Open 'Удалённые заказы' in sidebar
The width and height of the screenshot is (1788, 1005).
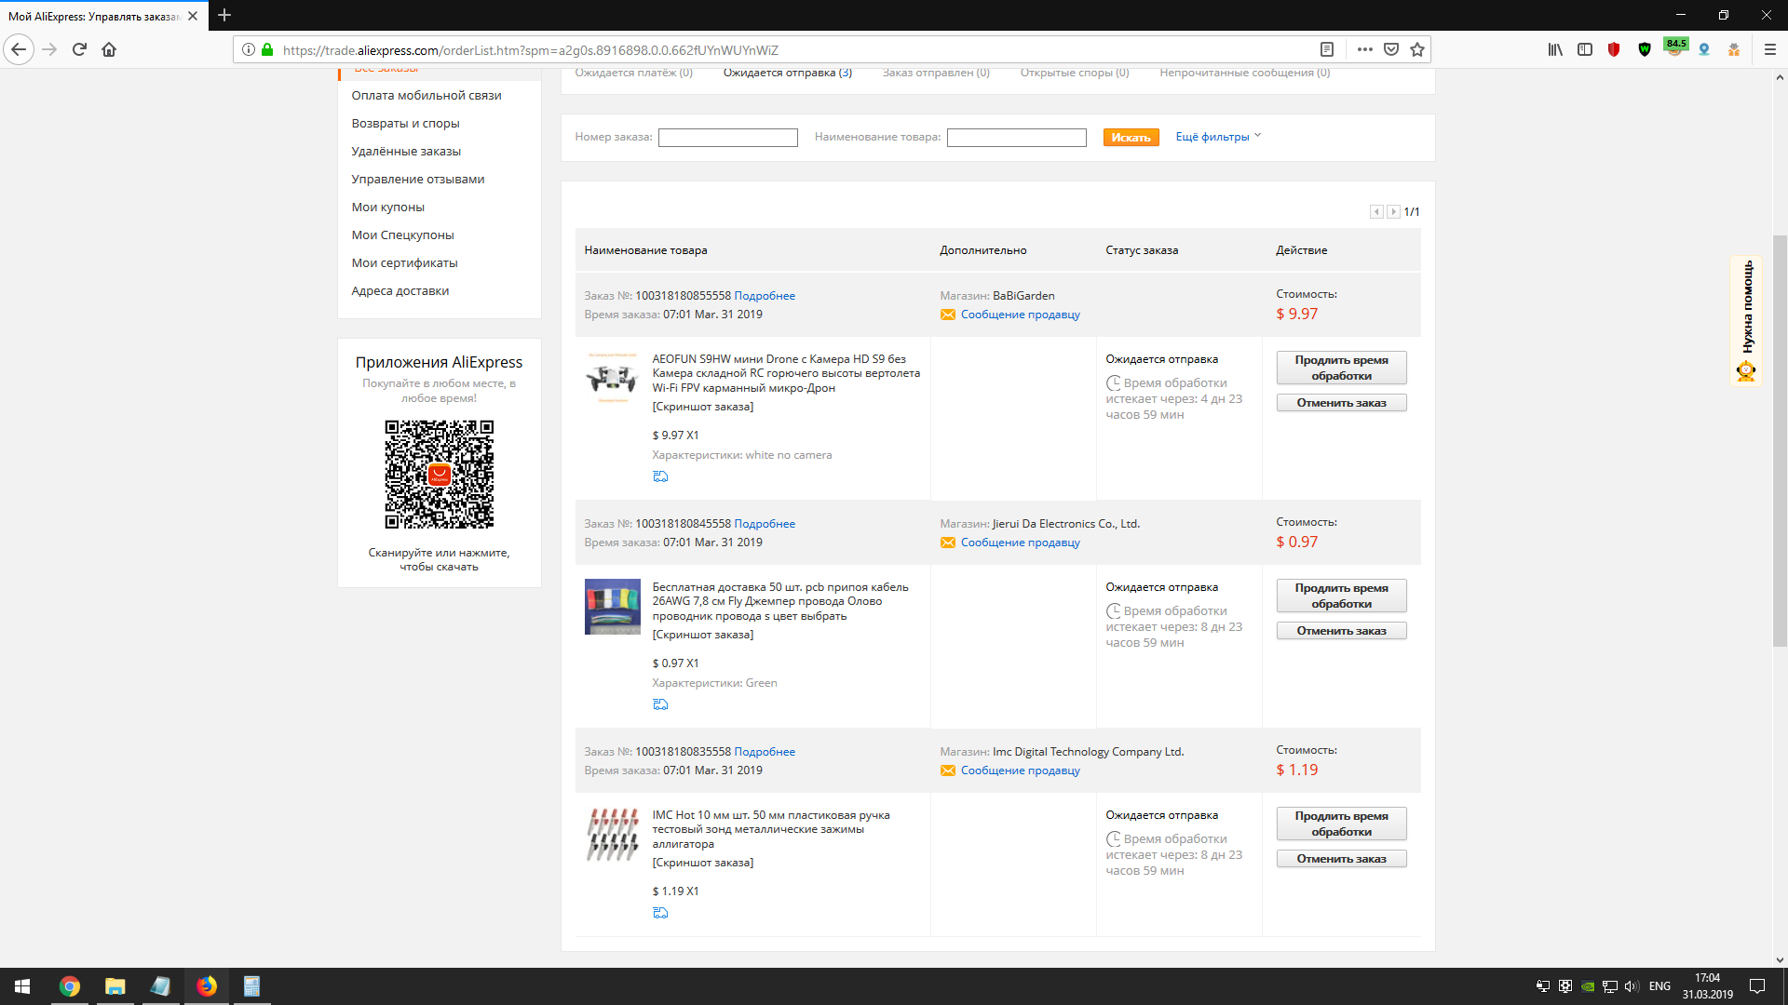pos(406,151)
